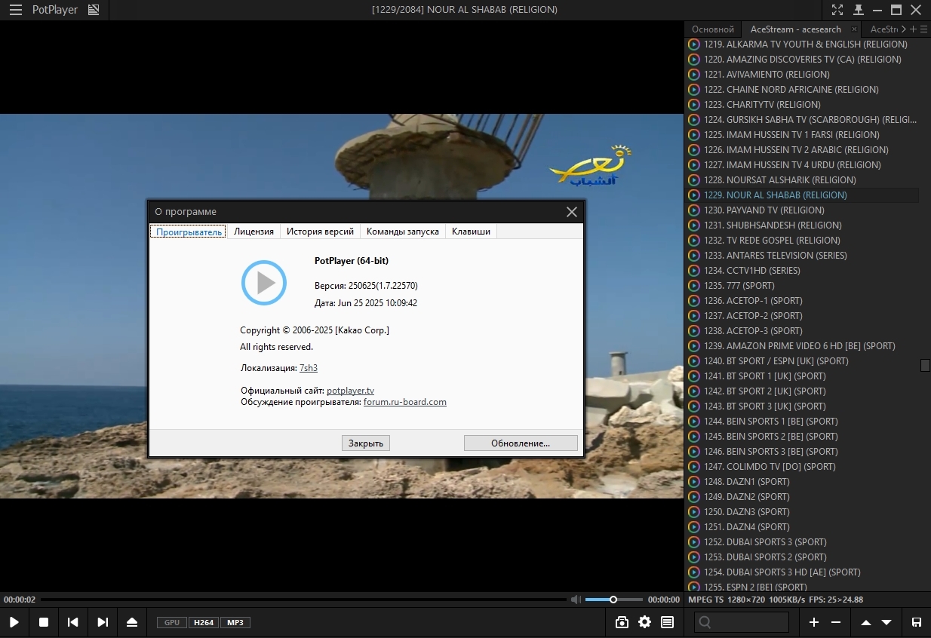931x638 pixels.
Task: Click the Закрыть button
Action: coord(366,443)
